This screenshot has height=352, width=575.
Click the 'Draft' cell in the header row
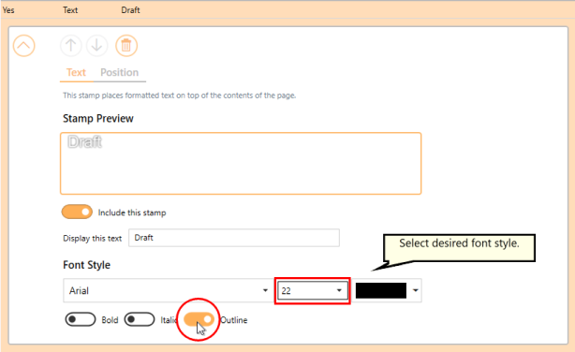coord(130,10)
